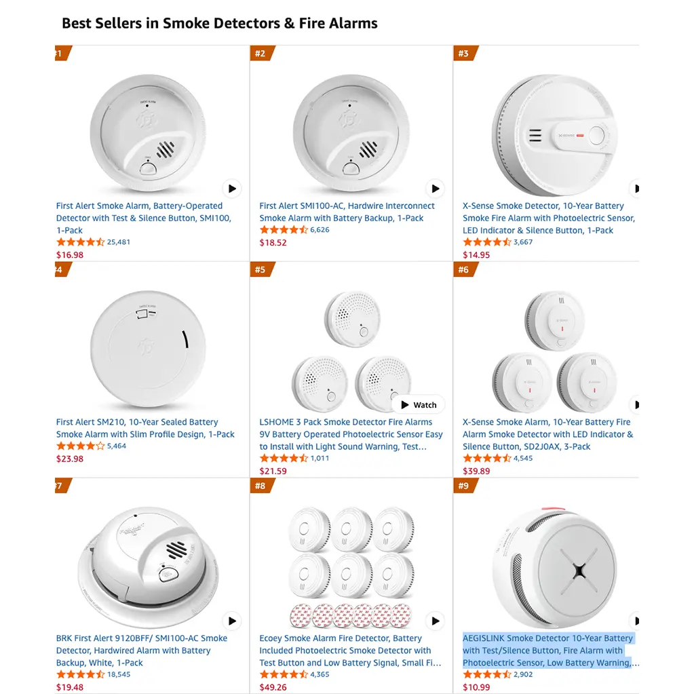Play video for Ecoey Smoke Alarm
Viewport: 694px width, 694px height.
[x=435, y=621]
